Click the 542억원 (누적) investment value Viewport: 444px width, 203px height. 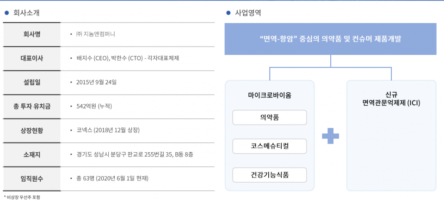point(94,106)
